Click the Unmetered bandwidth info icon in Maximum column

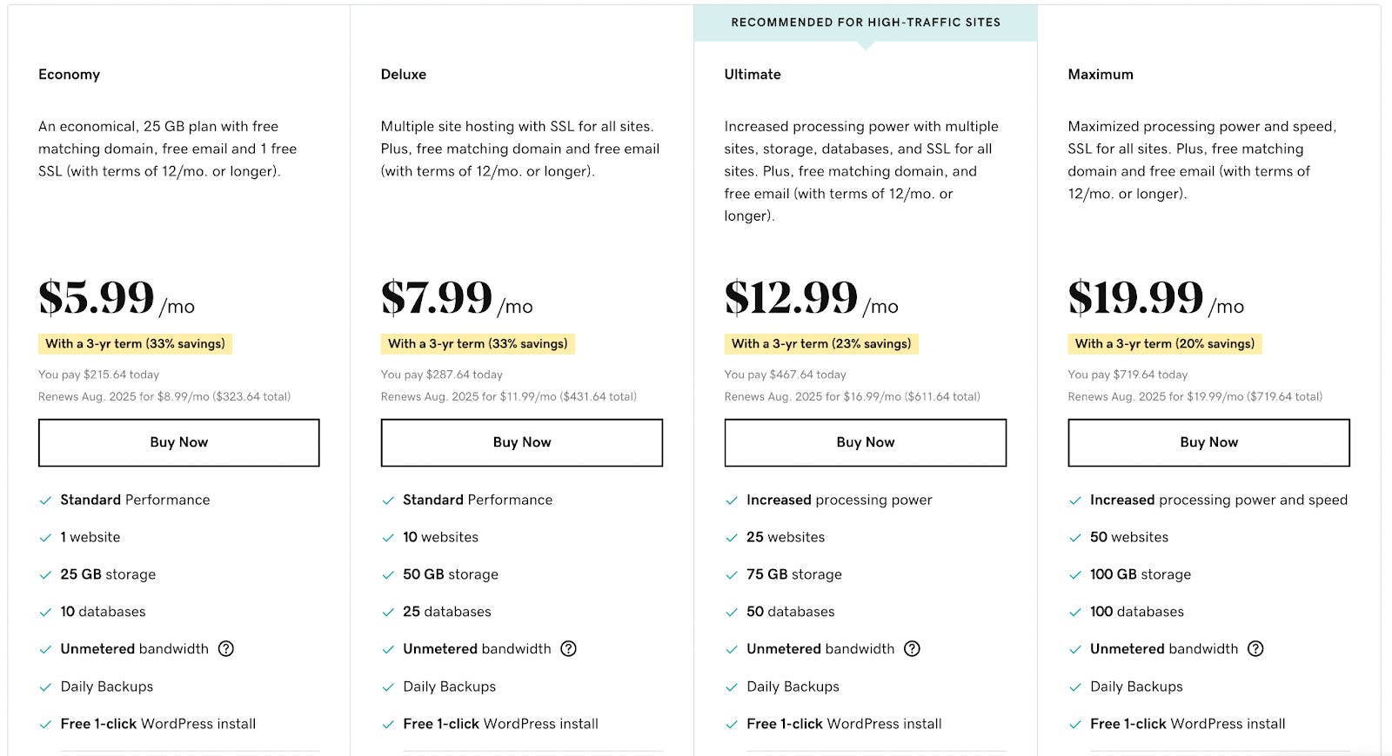coord(1255,648)
